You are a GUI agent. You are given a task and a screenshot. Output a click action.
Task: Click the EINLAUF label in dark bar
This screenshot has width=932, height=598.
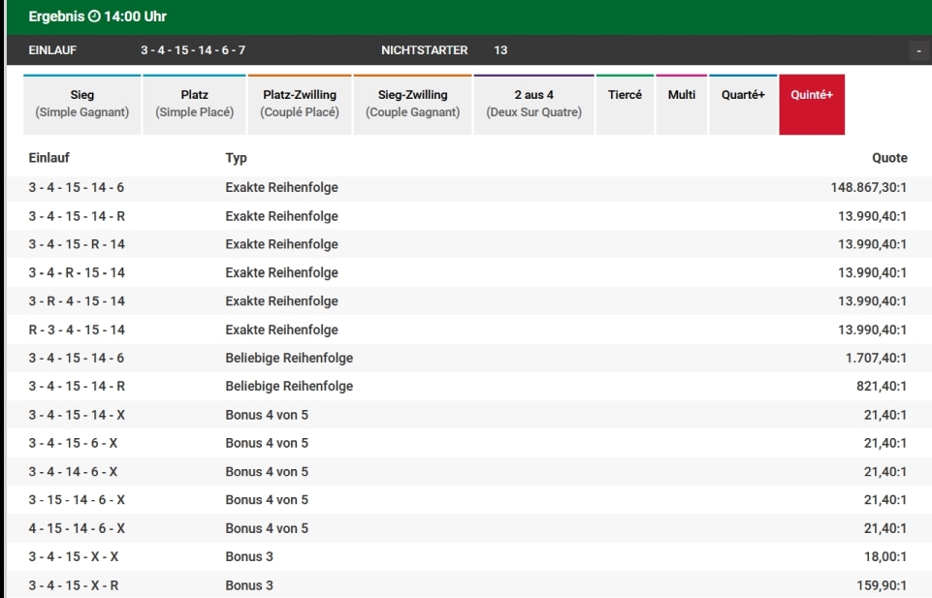point(52,50)
